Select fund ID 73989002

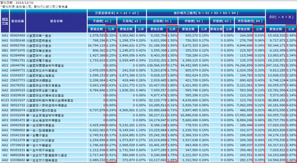pyautogui.click(x=17, y=130)
